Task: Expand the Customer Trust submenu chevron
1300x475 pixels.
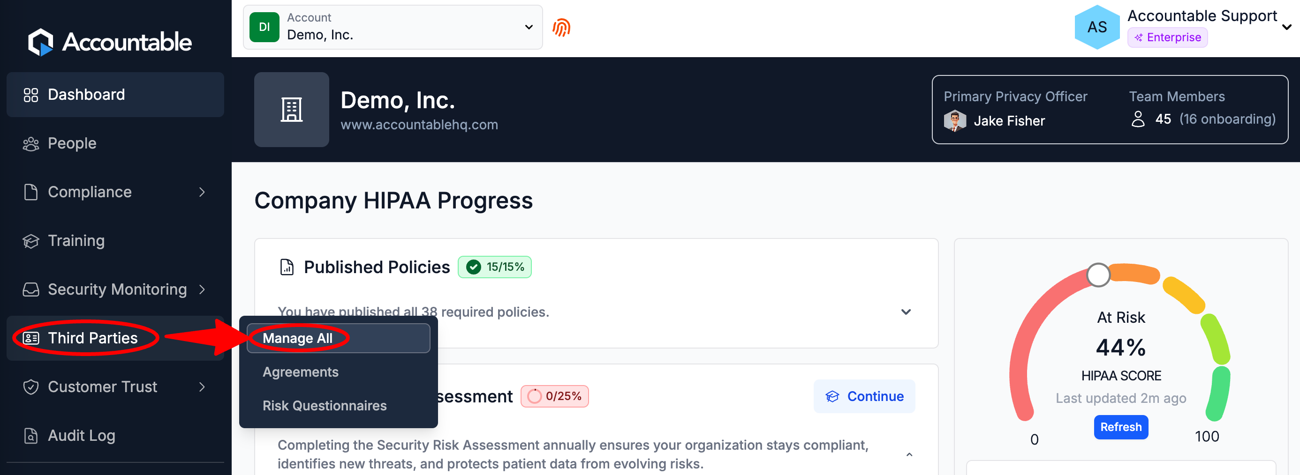Action: (x=202, y=387)
